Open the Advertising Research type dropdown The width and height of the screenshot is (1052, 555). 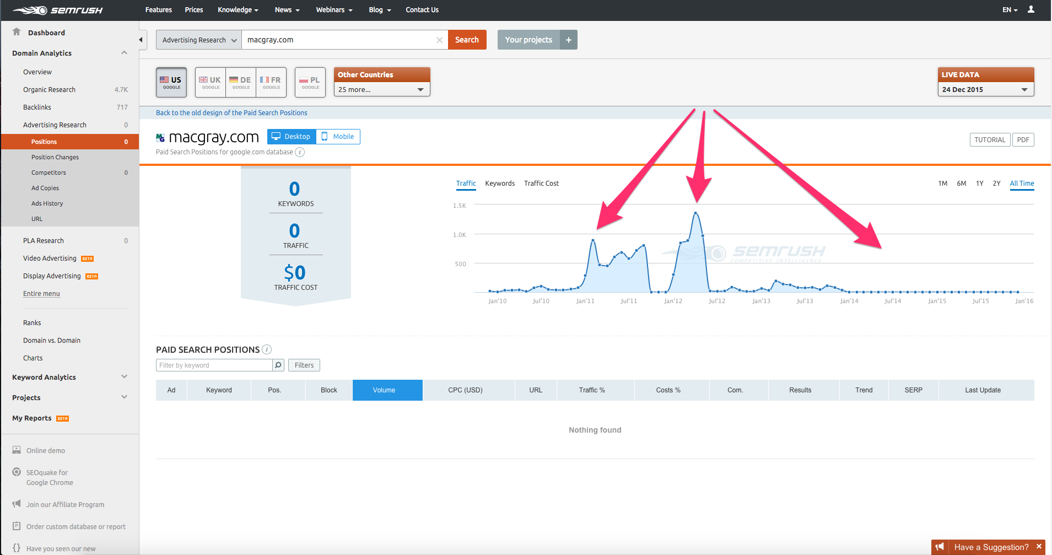[x=199, y=40]
